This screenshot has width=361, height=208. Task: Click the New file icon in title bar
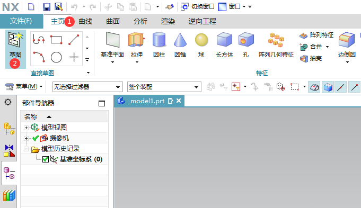pyautogui.click(x=31, y=7)
